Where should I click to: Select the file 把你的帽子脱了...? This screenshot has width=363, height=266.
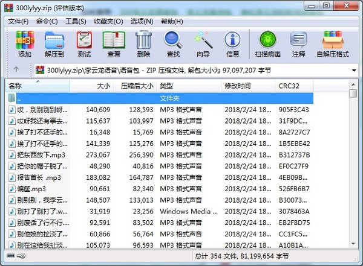point(42,166)
